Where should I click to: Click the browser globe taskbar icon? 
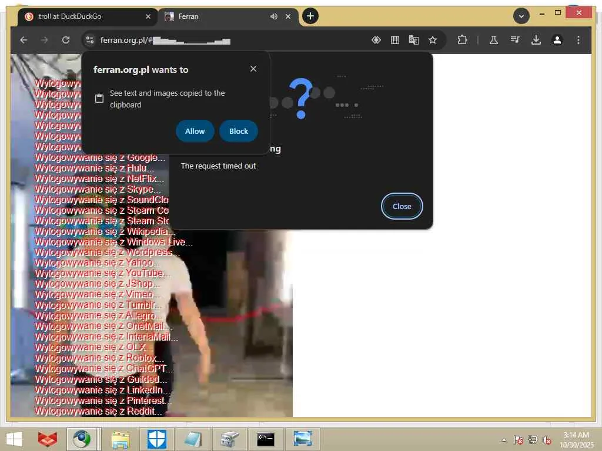[81, 439]
